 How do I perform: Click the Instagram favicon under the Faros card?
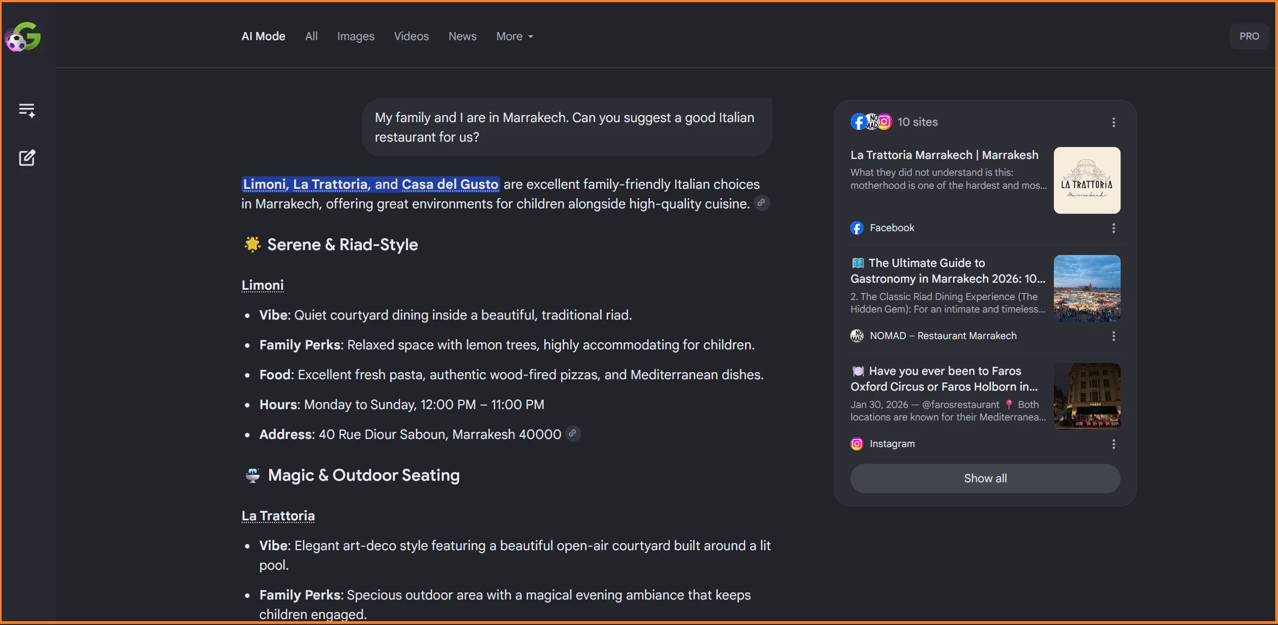click(x=857, y=444)
